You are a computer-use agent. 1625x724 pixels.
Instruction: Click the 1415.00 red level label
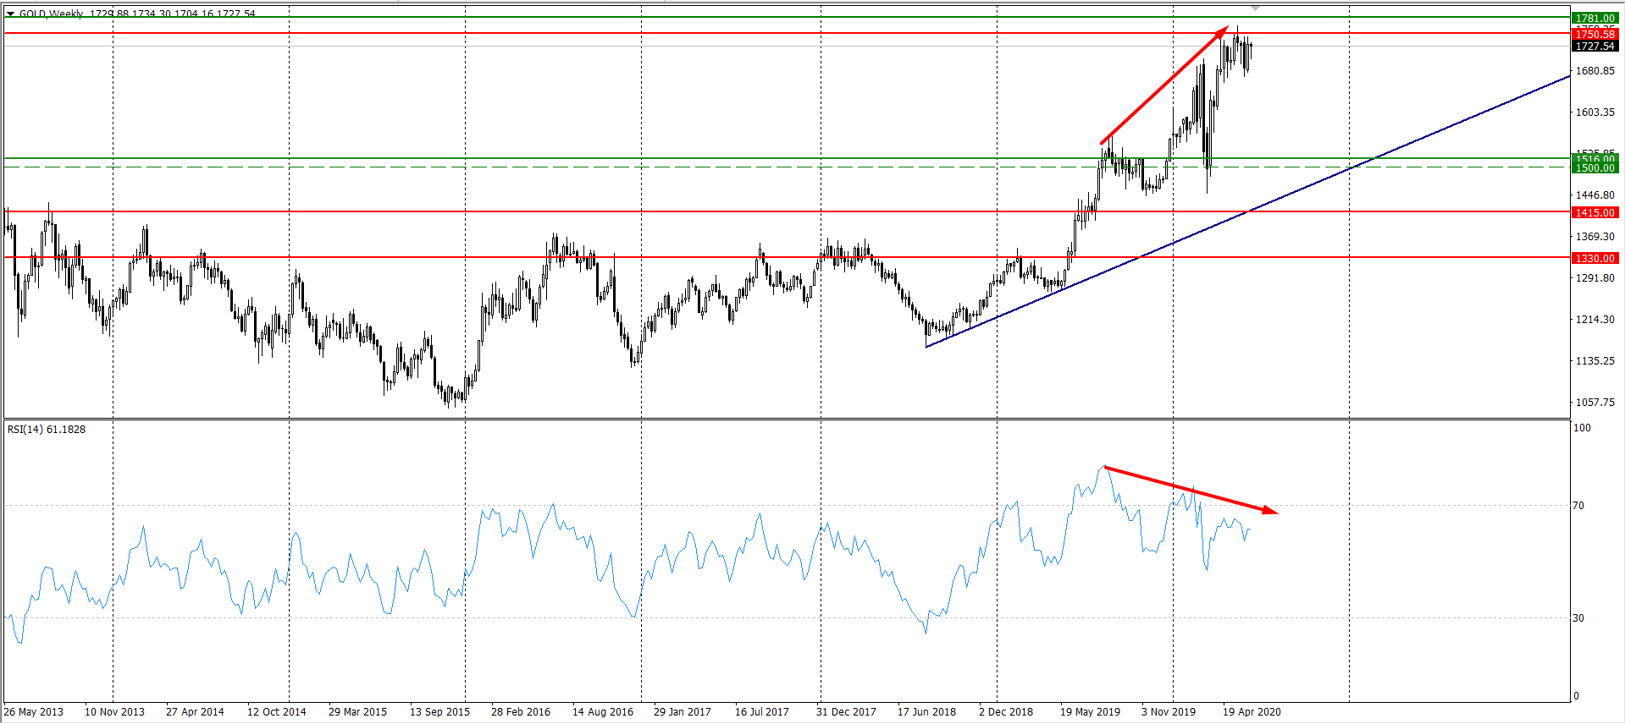(x=1595, y=212)
